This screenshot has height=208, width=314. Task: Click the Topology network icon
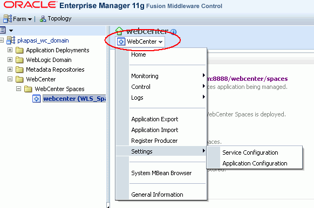click(x=43, y=19)
